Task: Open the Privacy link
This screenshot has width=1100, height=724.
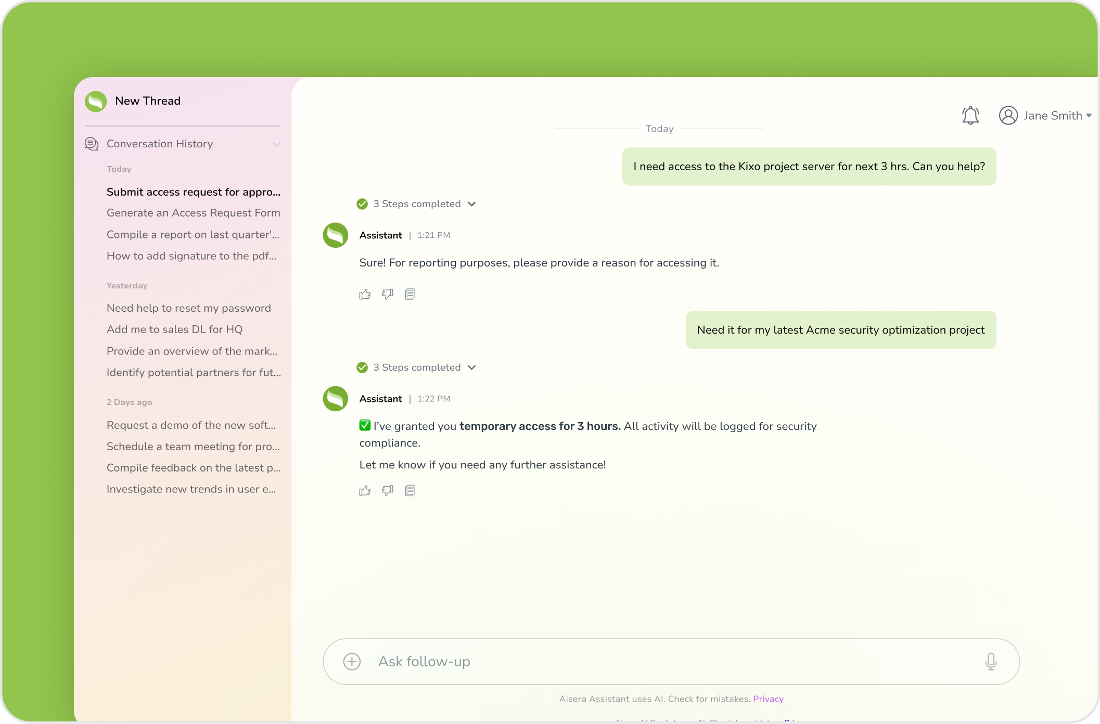Action: pos(768,699)
